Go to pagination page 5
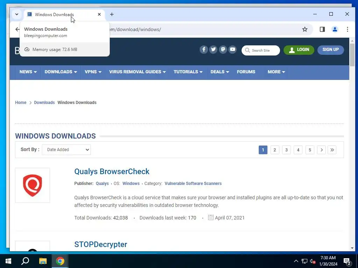This screenshot has height=268, width=358. [x=310, y=150]
